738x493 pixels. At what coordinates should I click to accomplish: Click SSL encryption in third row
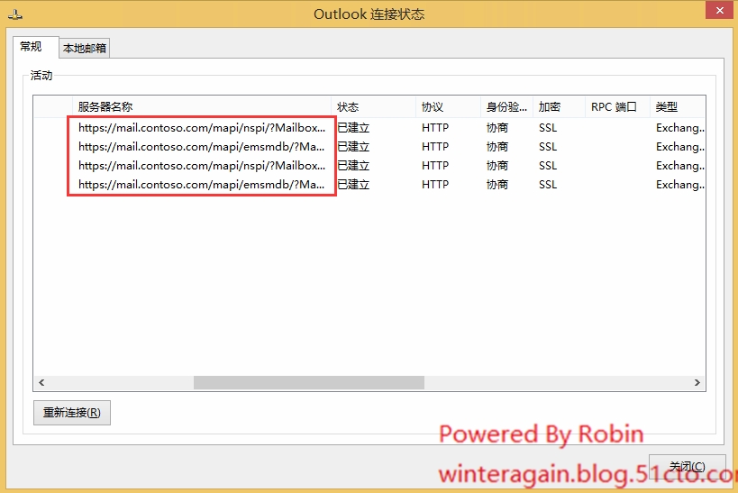click(548, 165)
